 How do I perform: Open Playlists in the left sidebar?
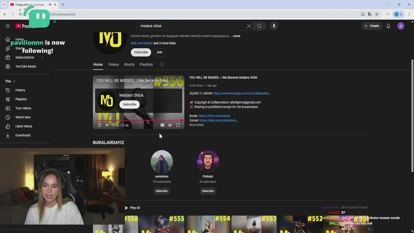(x=21, y=99)
